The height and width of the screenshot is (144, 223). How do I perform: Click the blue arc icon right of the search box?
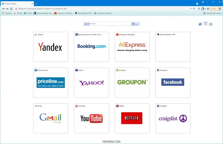pyautogui.click(x=200, y=24)
